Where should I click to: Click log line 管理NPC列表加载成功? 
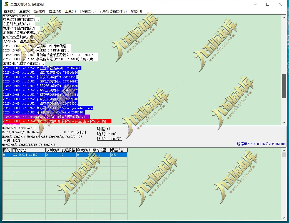pos(21,28)
